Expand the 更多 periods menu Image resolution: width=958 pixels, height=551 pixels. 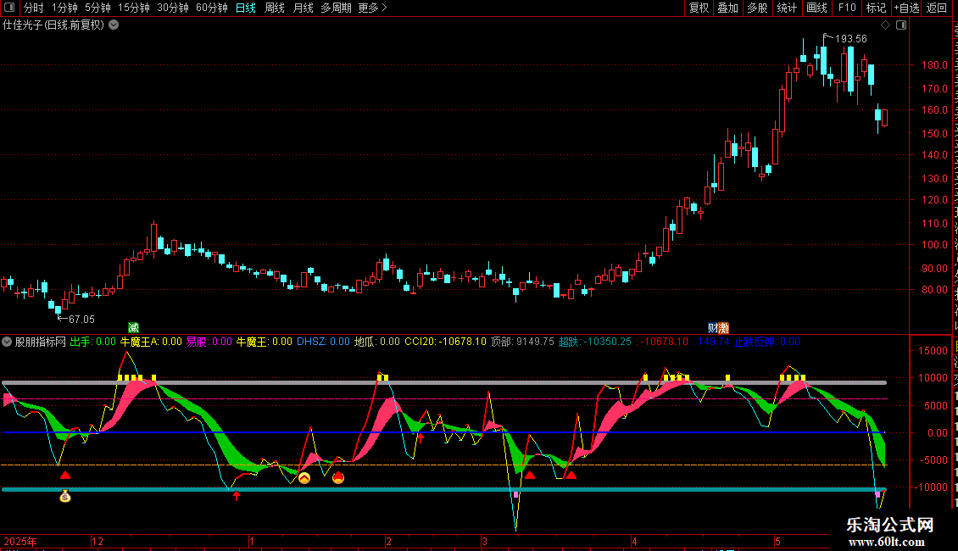[x=373, y=8]
